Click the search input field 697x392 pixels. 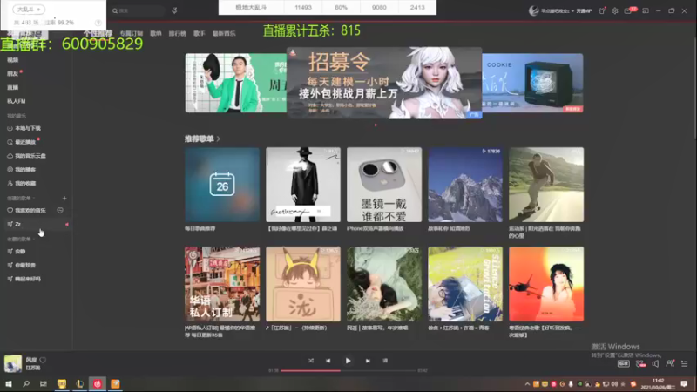coord(137,10)
